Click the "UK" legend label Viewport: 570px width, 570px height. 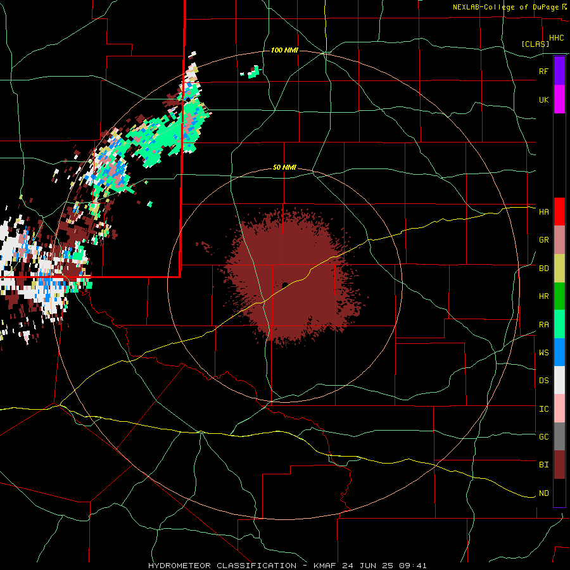tap(543, 99)
